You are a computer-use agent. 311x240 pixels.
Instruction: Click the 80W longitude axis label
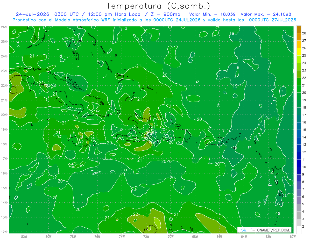[x=48, y=236]
